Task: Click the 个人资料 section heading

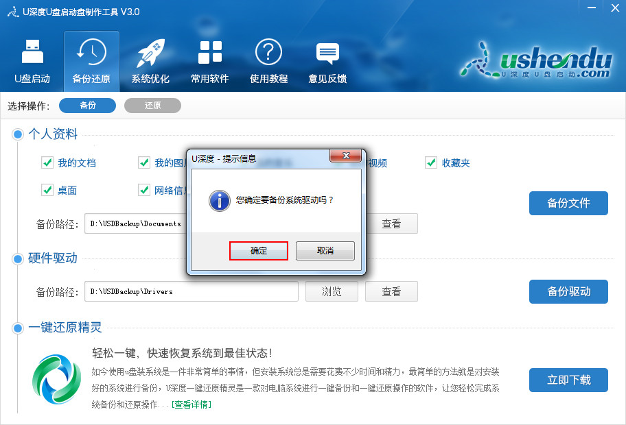Action: (x=53, y=134)
